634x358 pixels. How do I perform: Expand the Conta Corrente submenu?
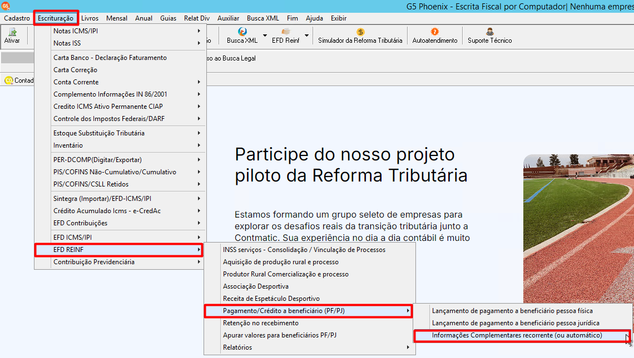click(x=199, y=82)
